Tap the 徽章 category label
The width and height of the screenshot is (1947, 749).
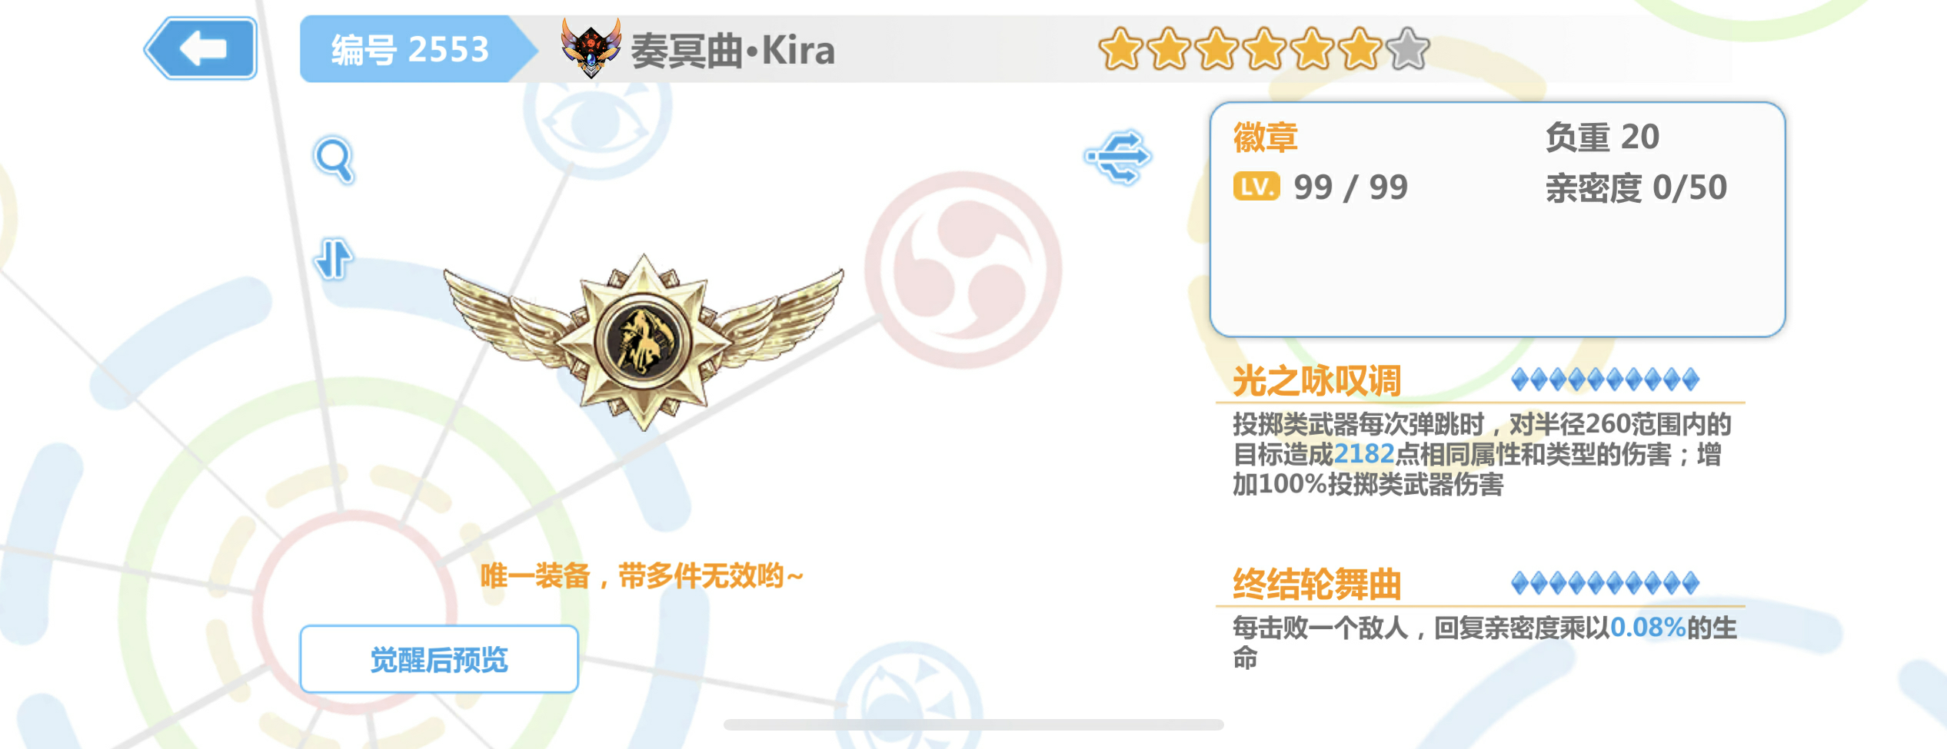pyautogui.click(x=1266, y=138)
